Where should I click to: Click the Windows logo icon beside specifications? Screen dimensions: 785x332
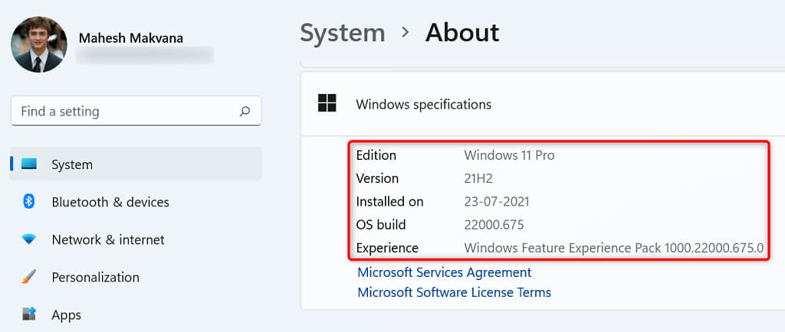(x=327, y=103)
